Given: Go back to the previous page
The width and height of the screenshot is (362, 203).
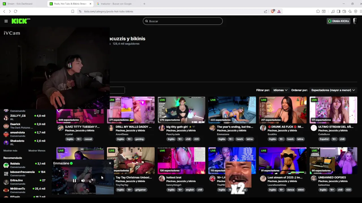Looking at the screenshot, I should tap(4, 11).
